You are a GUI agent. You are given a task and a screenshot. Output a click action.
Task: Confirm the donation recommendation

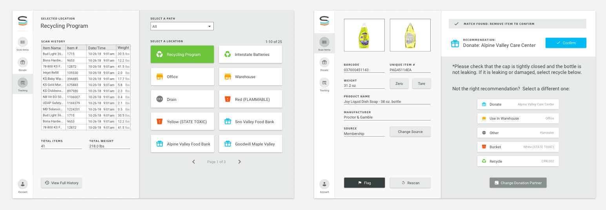click(566, 43)
